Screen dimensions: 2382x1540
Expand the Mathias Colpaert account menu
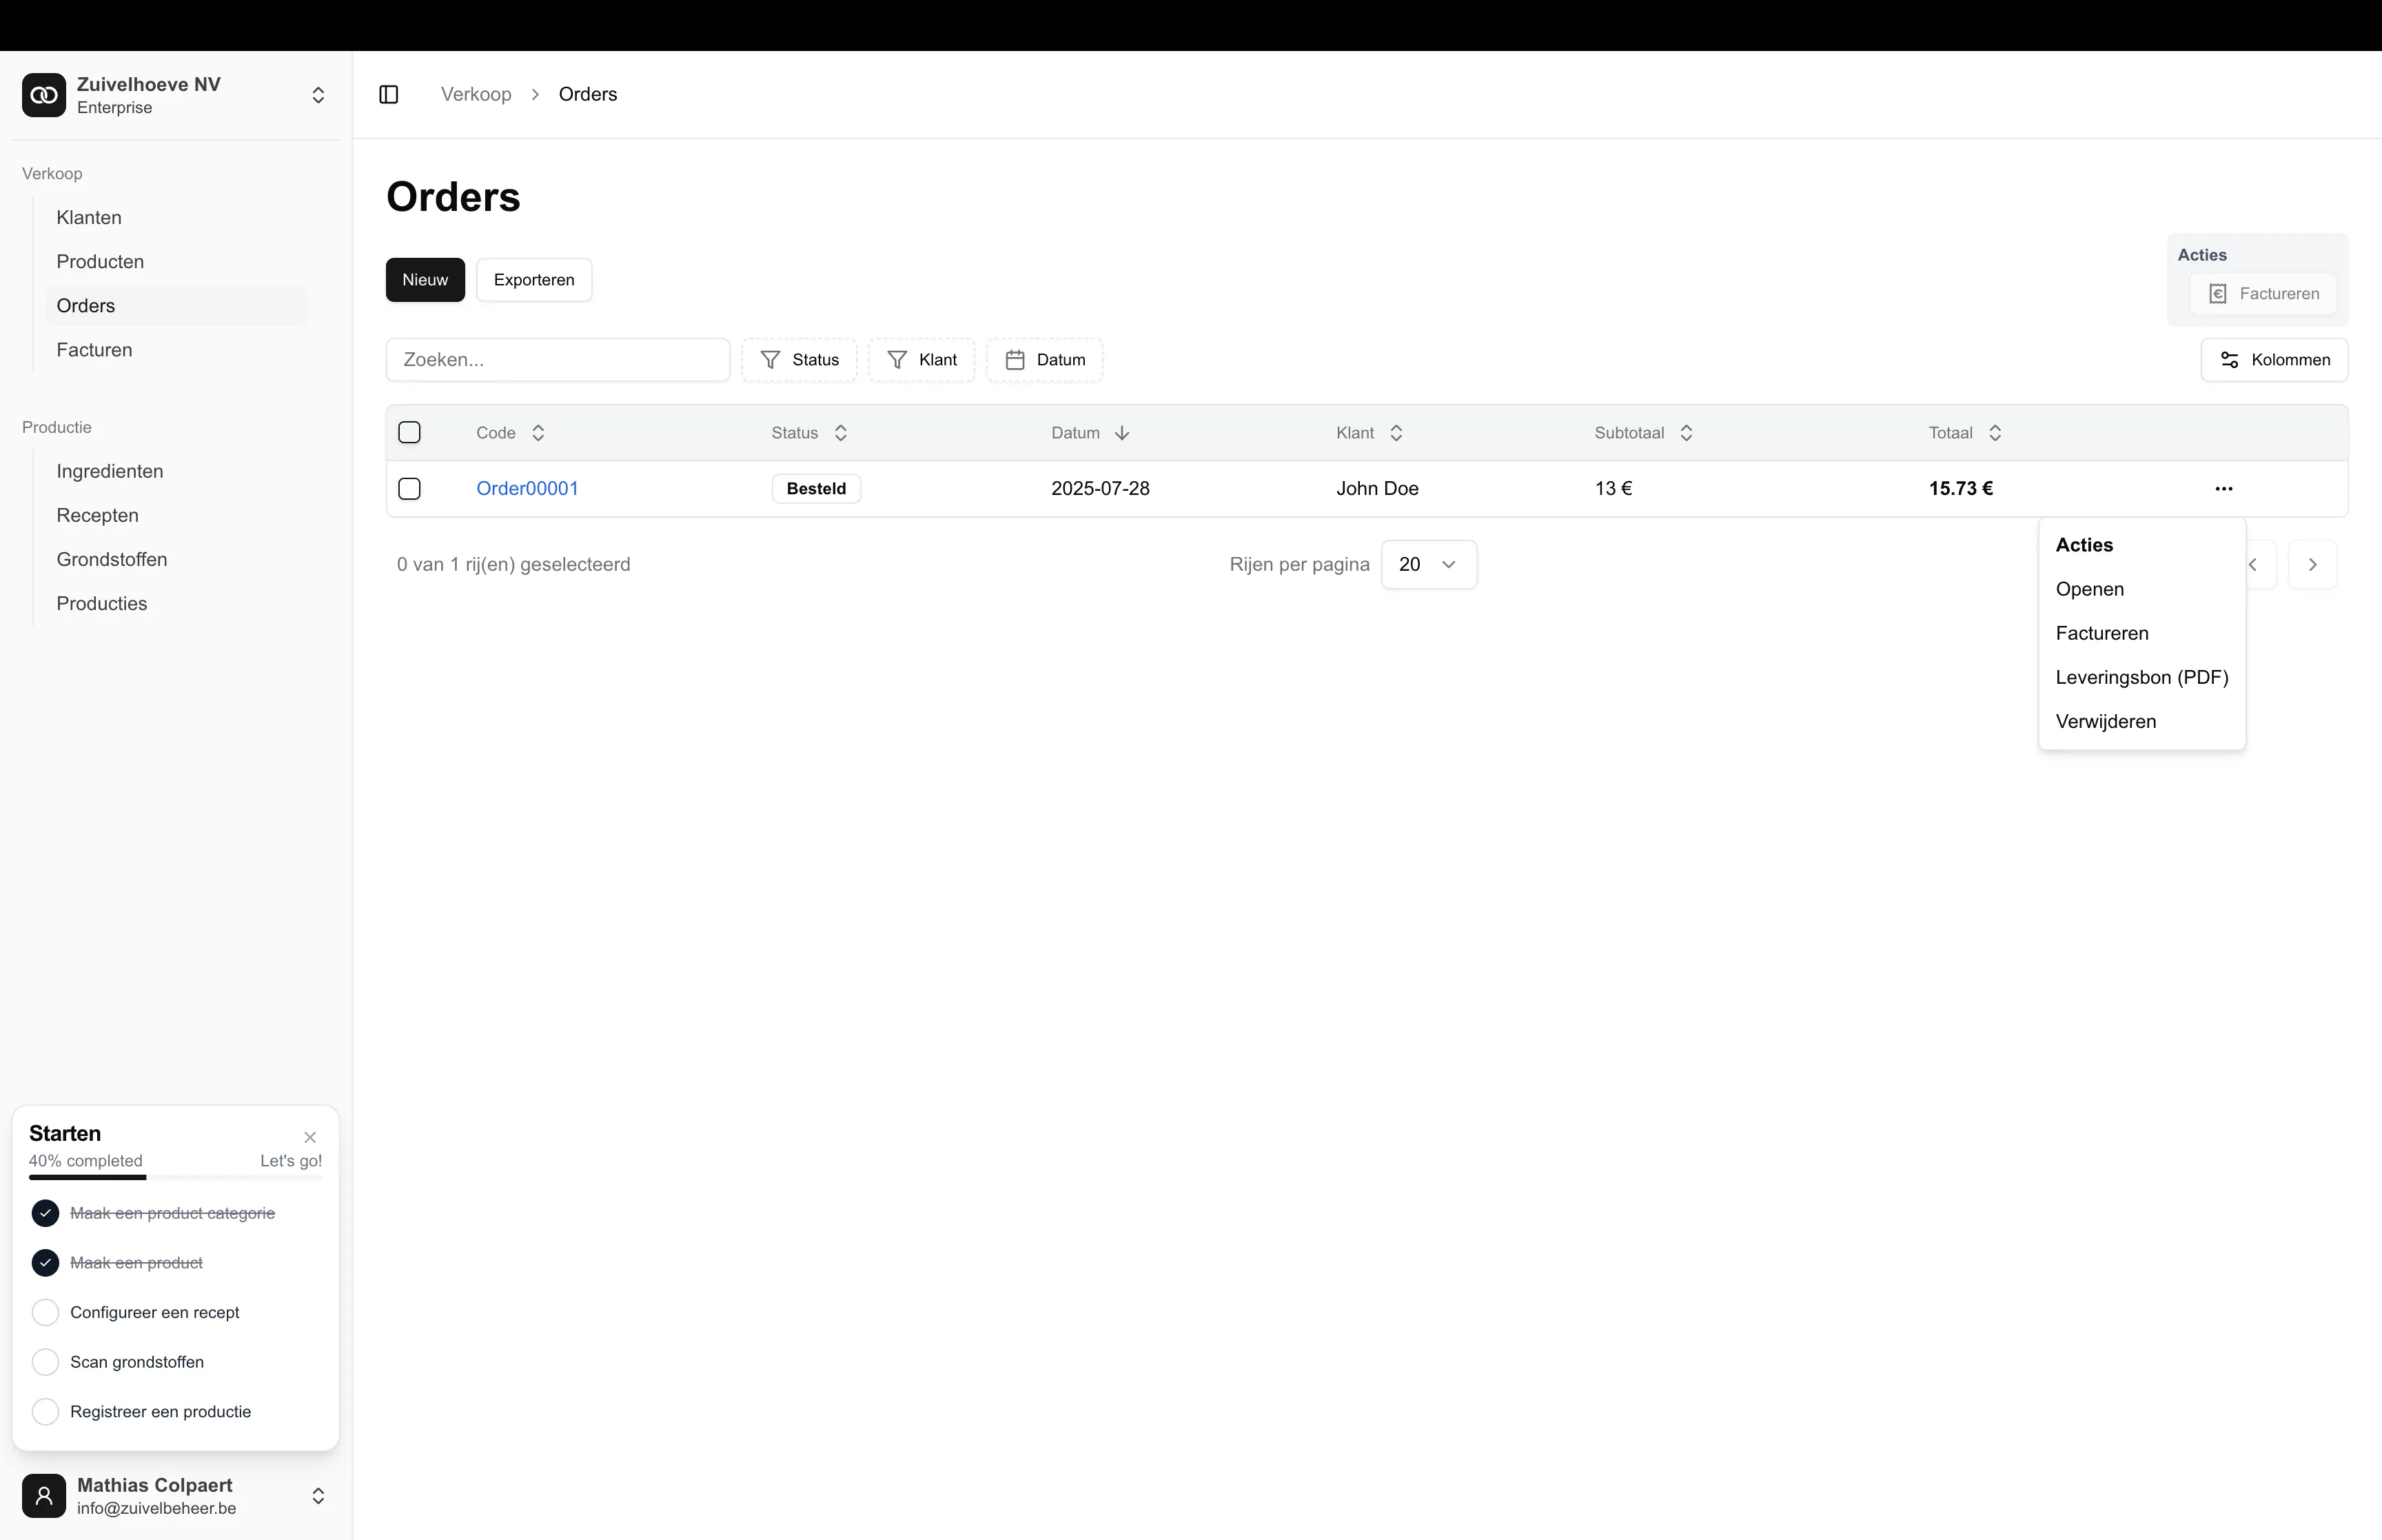318,1495
